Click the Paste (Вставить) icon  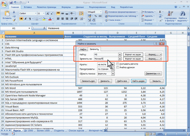click(x=7, y=13)
